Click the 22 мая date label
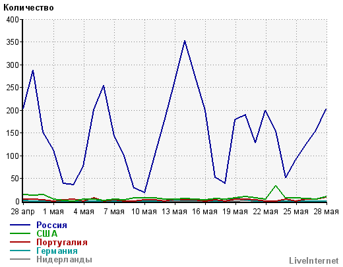This screenshot has height=267, width=343. pos(265,212)
